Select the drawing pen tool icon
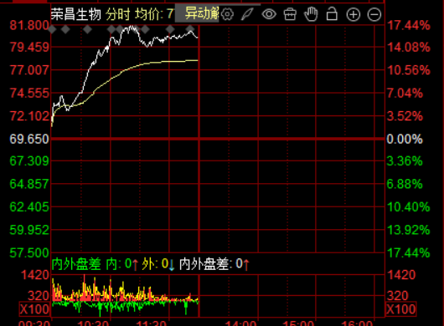The width and height of the screenshot is (444, 326). [247, 14]
